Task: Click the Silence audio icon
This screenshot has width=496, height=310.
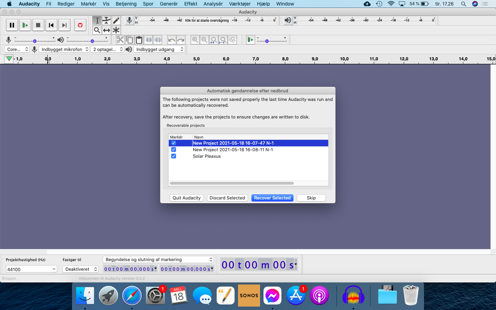Action: pos(158,40)
